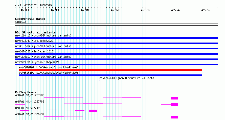Click nsv4205512 (gnomADStructuralVariants) label

click(x=43, y=57)
